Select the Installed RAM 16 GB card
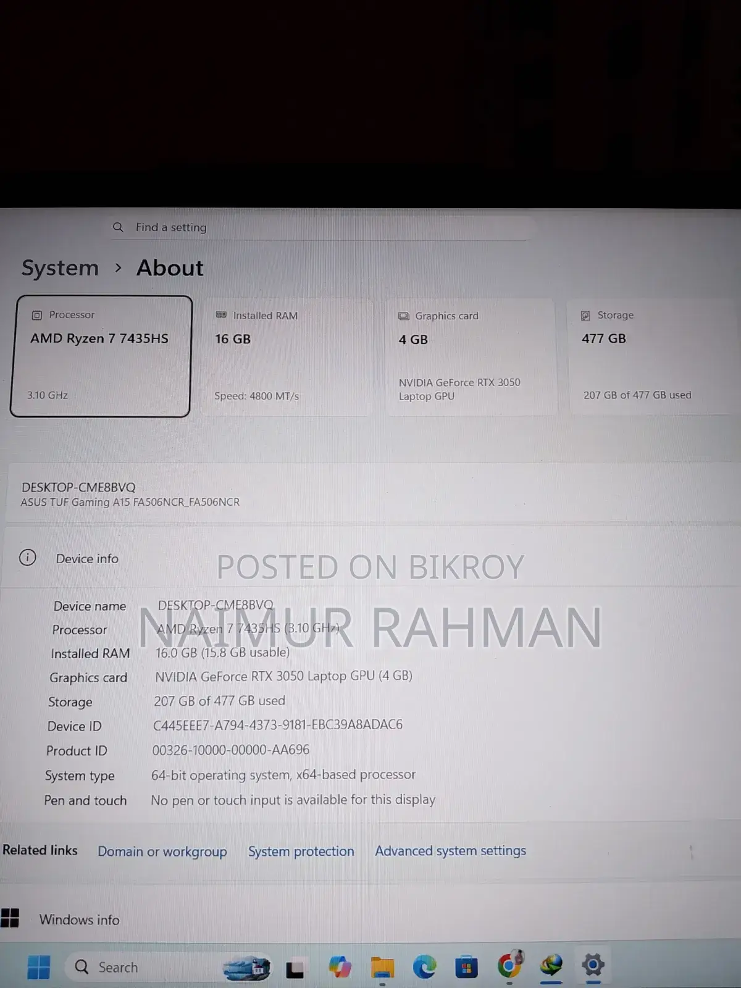This screenshot has height=988, width=741. point(287,357)
